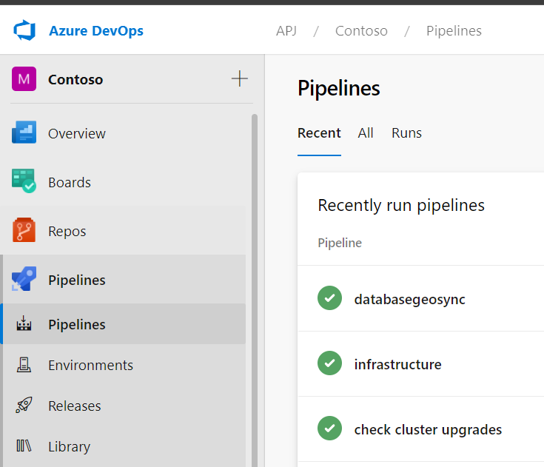Click the green success icon for infrastructure

click(329, 363)
